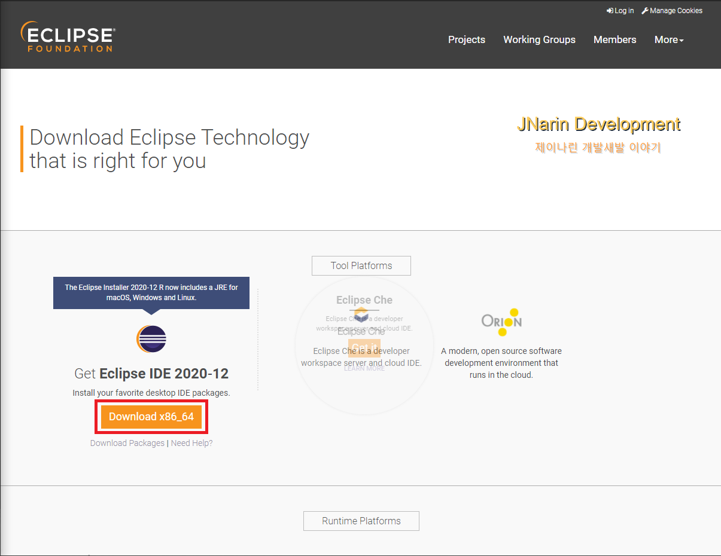Click 'Install your favorite desktop IDE packages' text
This screenshot has width=721, height=556.
coord(151,393)
